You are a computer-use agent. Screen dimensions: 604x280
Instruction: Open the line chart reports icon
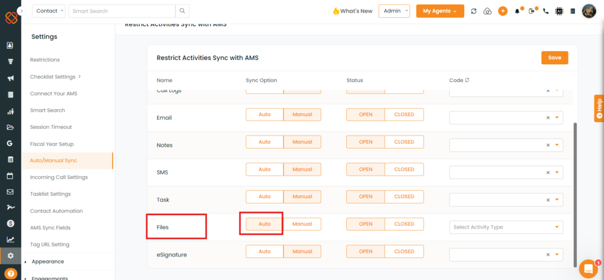11,239
